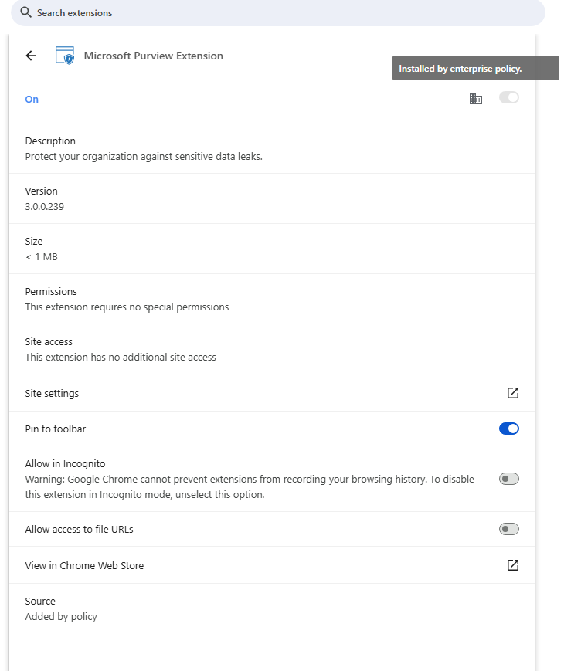Click the Allow access to file URLs label
The width and height of the screenshot is (564, 671).
(x=80, y=530)
